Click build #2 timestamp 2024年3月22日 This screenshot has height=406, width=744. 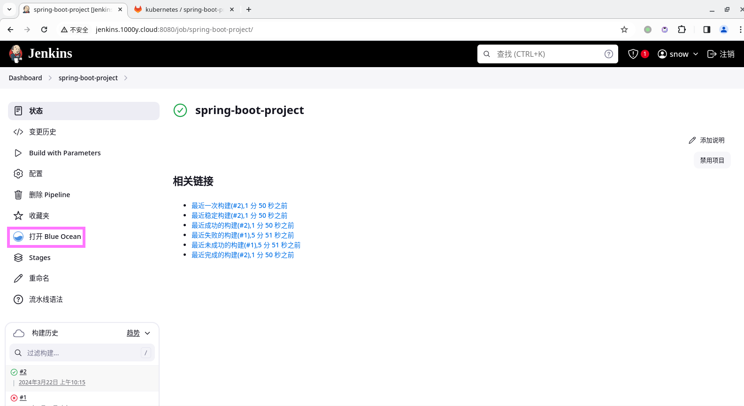click(52, 383)
